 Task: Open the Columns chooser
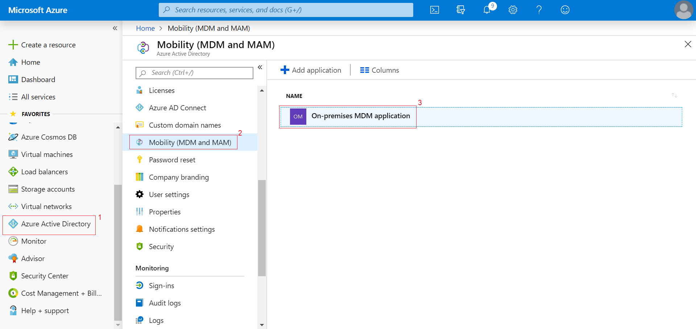click(380, 70)
